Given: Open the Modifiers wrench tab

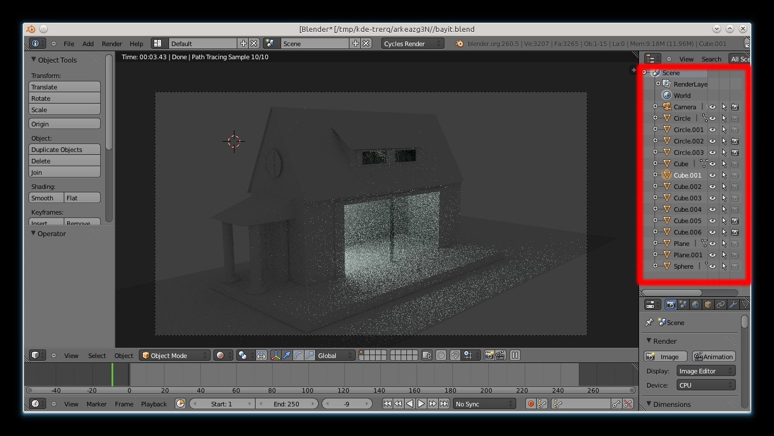Looking at the screenshot, I should (x=733, y=305).
